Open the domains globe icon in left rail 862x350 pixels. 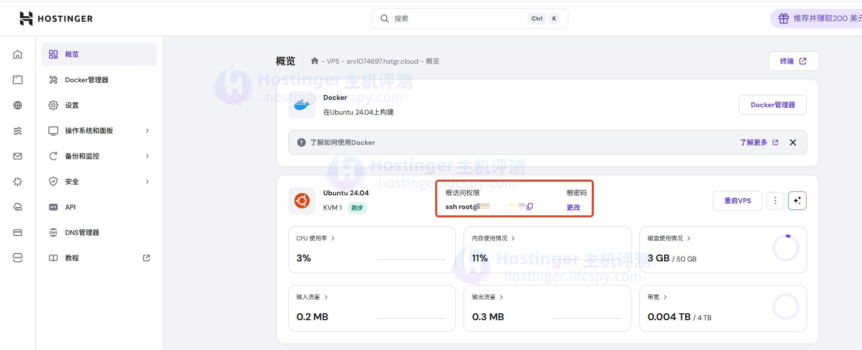(x=18, y=105)
